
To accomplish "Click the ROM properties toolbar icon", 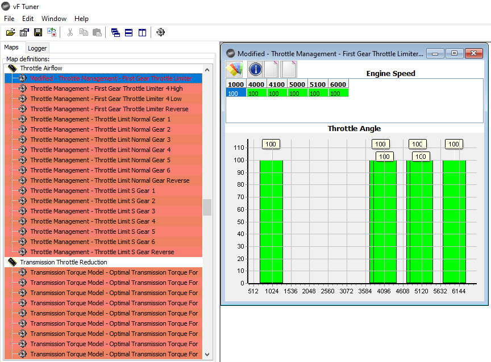I will click(x=24, y=32).
